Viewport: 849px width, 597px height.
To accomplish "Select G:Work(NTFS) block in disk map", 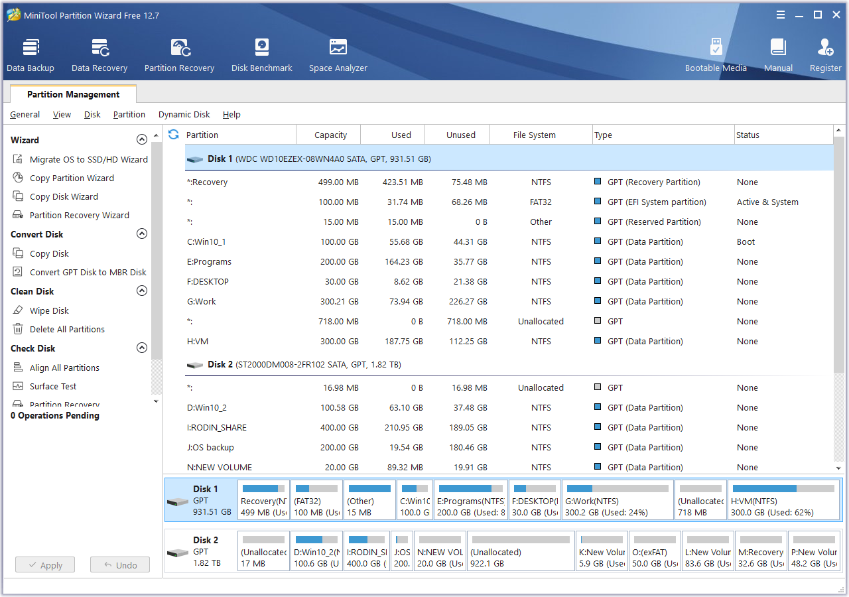I will tap(618, 500).
